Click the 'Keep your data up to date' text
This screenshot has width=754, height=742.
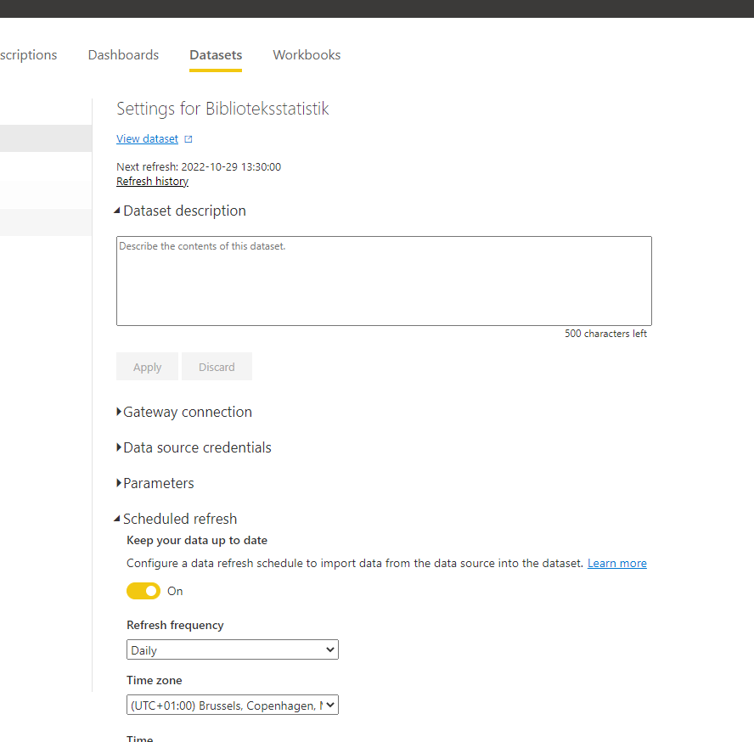[x=197, y=541]
